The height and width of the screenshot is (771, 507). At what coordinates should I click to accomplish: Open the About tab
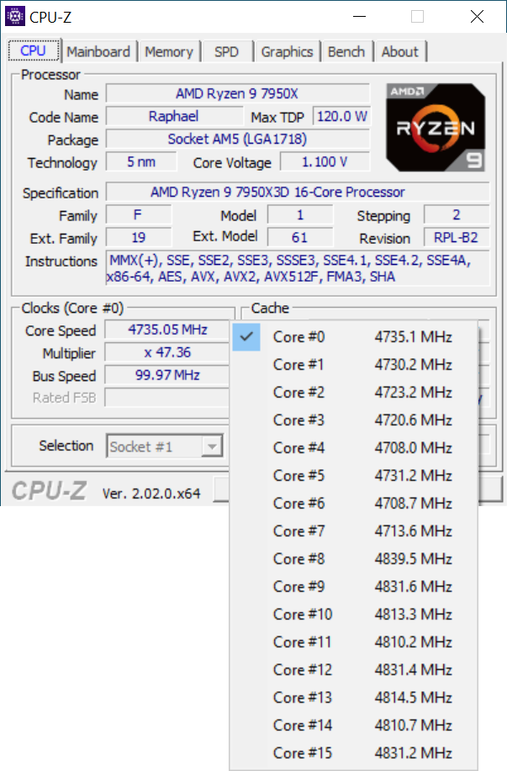pyautogui.click(x=399, y=51)
